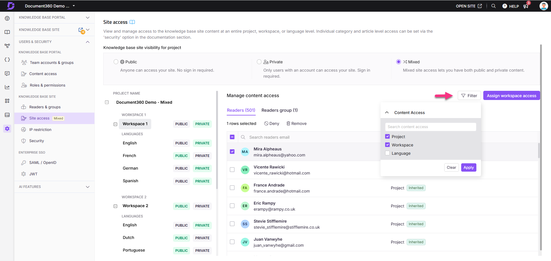Screen dimensions: 551x261
Task: Click the Eric Rampy ER avatar
Action: point(245,206)
